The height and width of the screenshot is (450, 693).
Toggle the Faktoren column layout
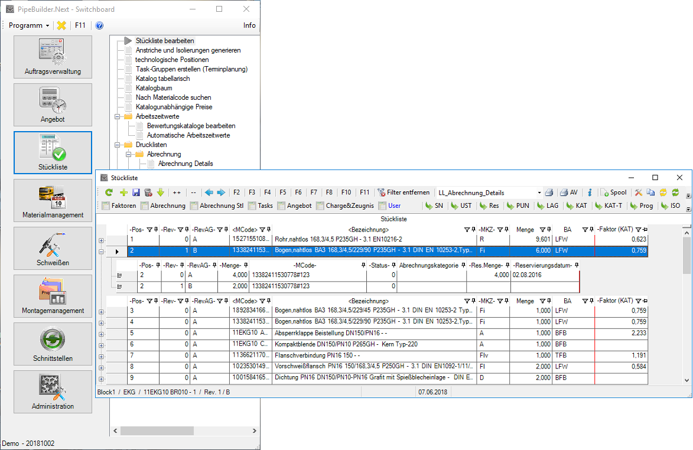tap(119, 206)
